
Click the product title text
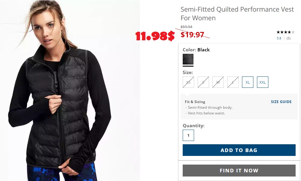tap(237, 14)
